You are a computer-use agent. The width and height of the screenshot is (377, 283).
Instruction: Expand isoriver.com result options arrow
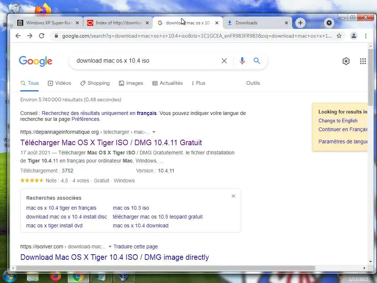pos(110,247)
